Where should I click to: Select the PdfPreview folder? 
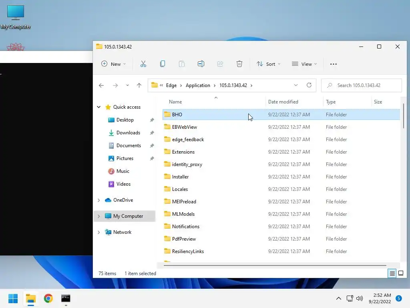tap(281, 239)
